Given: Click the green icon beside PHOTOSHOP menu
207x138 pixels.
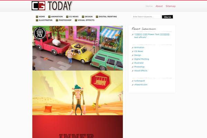Looking at the screenshot, I should coord(57,20).
